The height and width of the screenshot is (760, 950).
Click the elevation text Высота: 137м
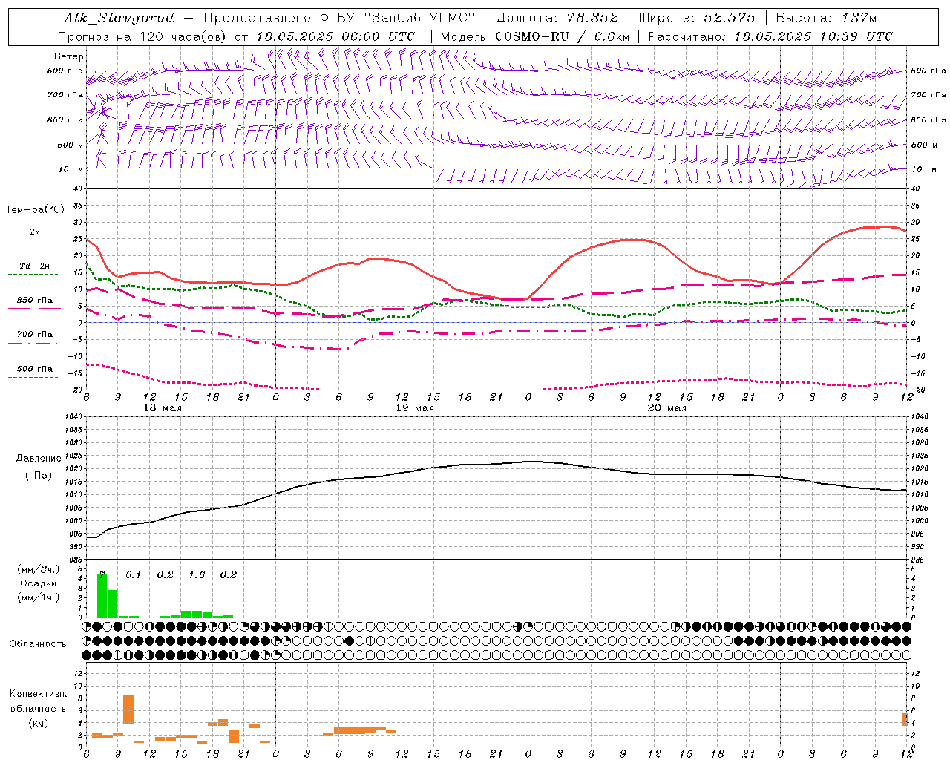(x=826, y=18)
